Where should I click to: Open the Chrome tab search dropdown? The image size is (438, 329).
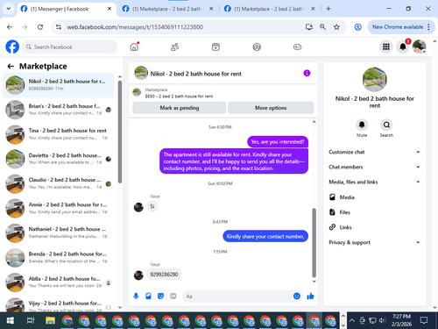pos(9,9)
